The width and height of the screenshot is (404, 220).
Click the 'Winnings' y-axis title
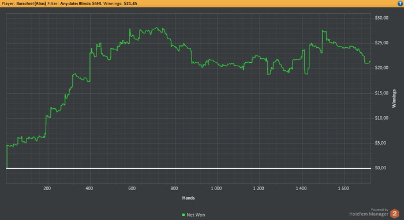coord(394,98)
